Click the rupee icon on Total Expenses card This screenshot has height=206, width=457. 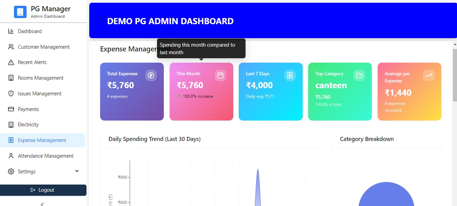[151, 75]
